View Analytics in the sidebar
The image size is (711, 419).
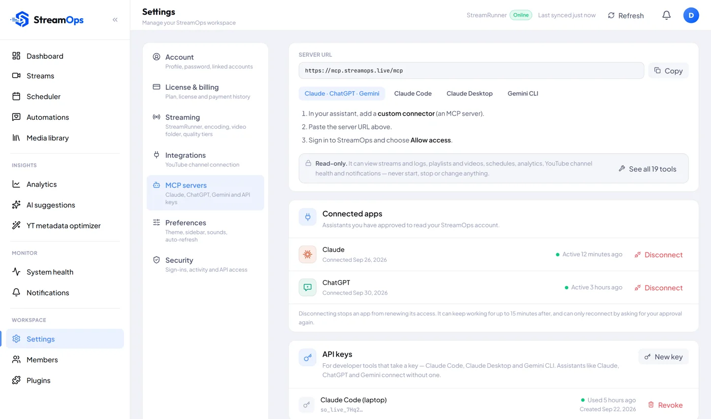65,184
